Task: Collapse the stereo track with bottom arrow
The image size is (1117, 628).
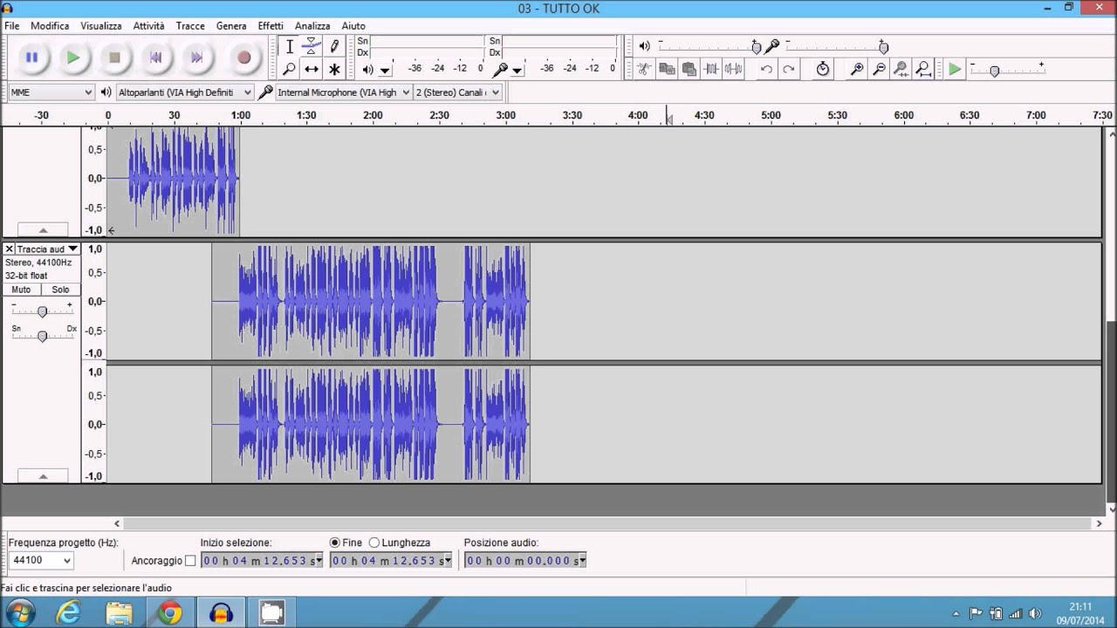Action: click(43, 475)
